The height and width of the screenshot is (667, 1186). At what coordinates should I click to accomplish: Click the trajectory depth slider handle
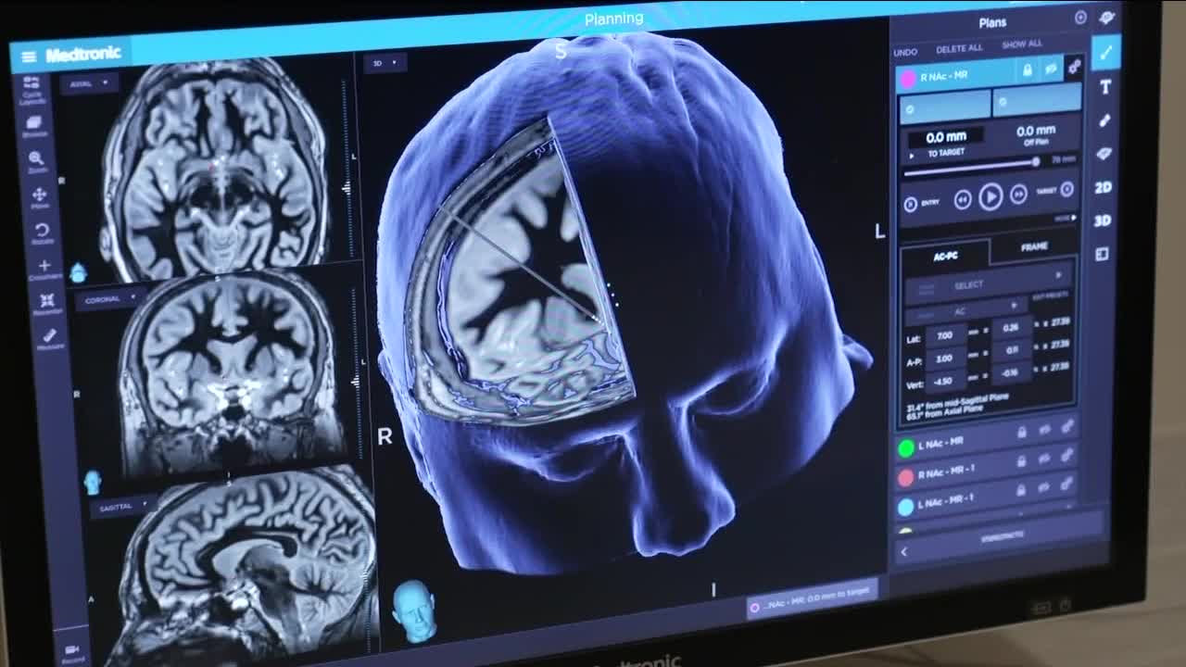click(x=1036, y=162)
